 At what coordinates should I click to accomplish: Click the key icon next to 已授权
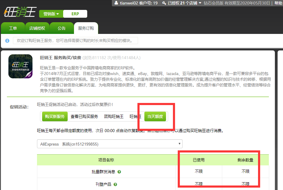pos(164,3)
